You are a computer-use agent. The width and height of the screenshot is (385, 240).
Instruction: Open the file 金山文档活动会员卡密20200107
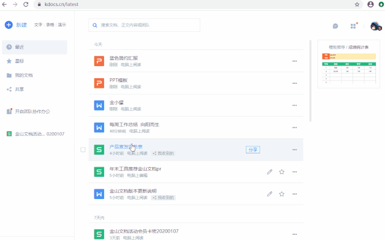(144, 231)
